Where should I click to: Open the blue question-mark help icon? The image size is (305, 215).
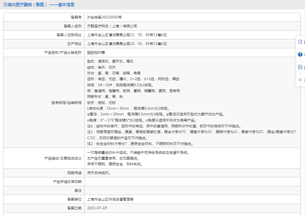tap(300, 54)
